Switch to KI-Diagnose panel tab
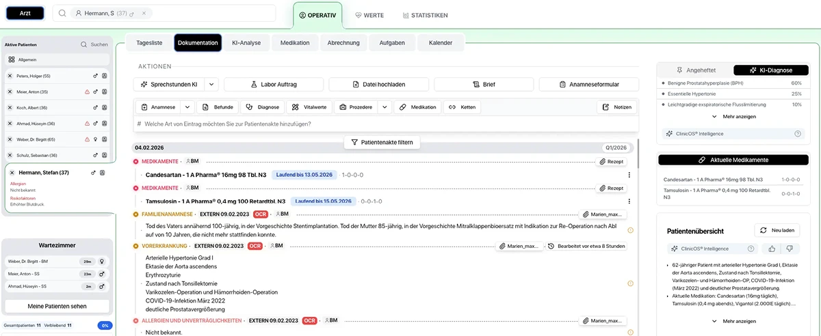Screen dimensions: 821x336 pyautogui.click(x=770, y=70)
